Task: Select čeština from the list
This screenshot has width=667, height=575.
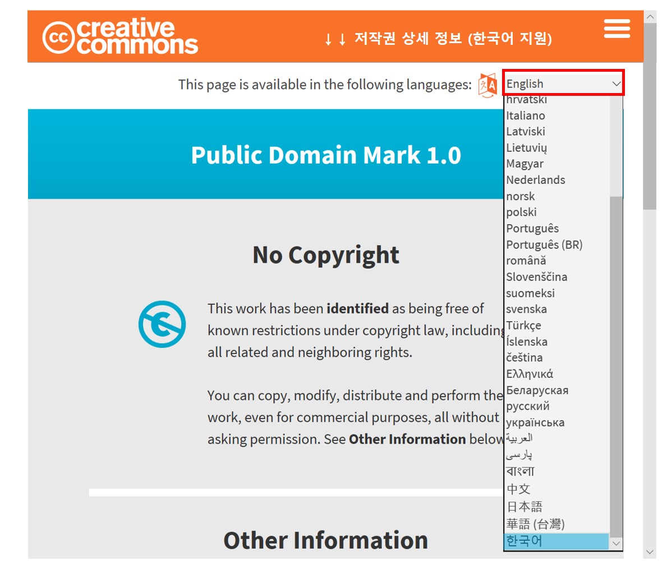Action: tap(556, 358)
